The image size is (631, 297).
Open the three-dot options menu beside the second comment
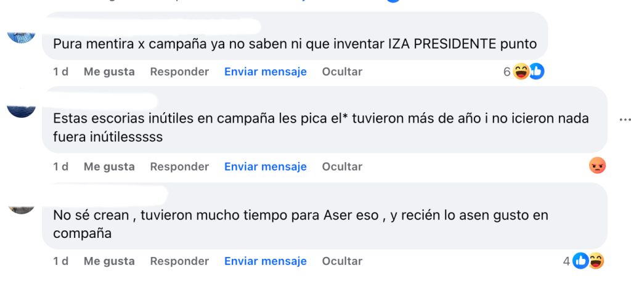(625, 120)
